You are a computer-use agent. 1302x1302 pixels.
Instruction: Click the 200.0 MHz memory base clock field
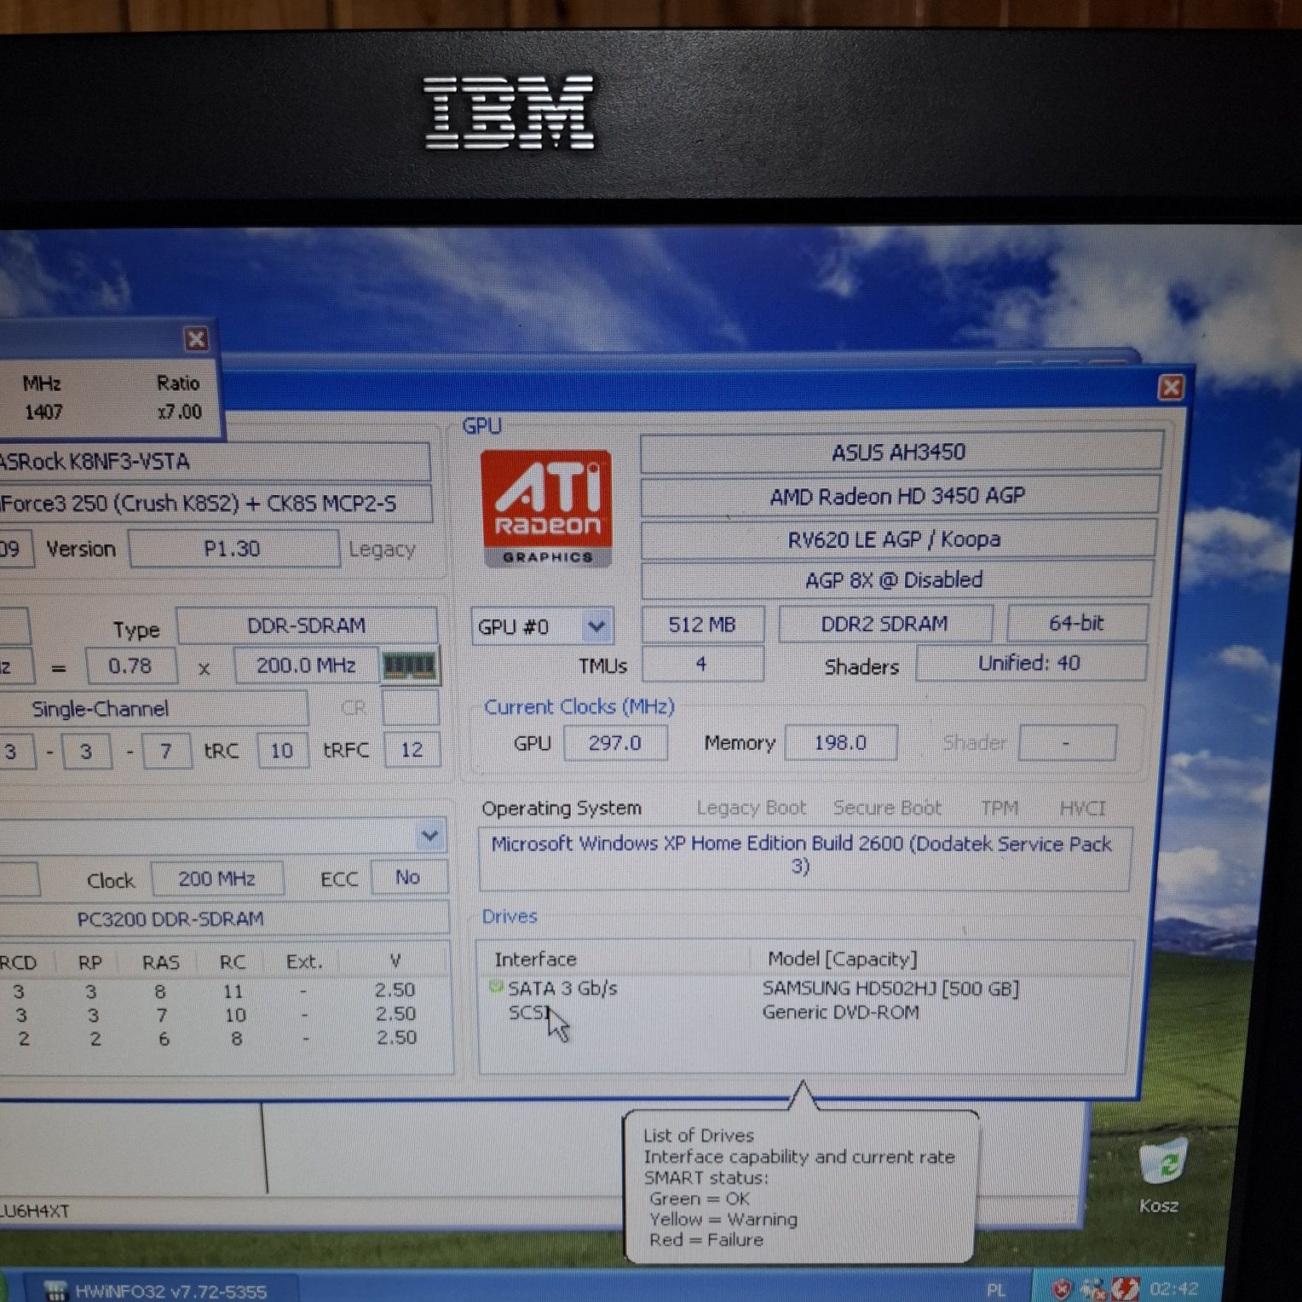click(306, 665)
